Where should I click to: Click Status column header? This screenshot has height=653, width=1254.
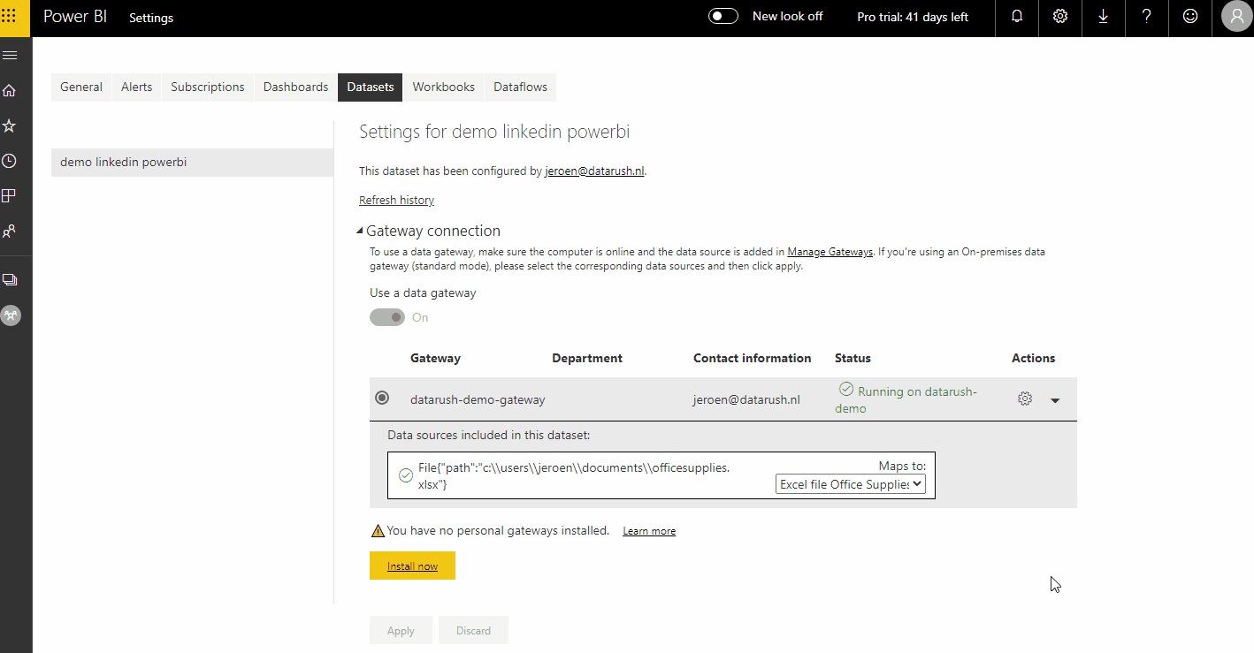853,358
